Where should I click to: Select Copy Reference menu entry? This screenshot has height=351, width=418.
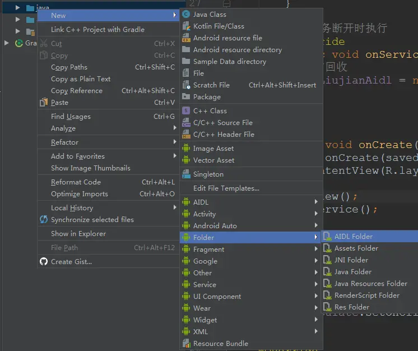(108, 91)
